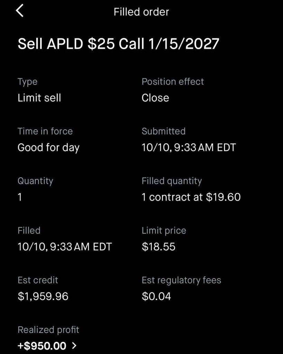Select the Sell APLD $25 Call title
Screen dimensions: 283x354
118,44
